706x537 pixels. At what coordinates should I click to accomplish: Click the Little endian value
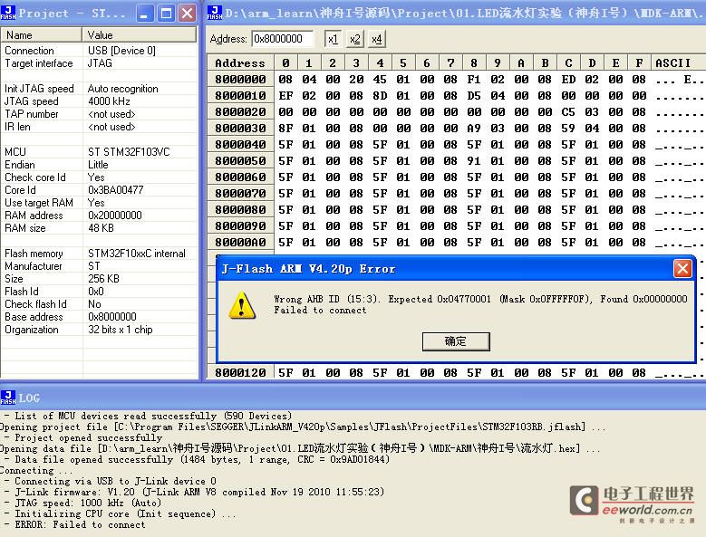pos(98,165)
